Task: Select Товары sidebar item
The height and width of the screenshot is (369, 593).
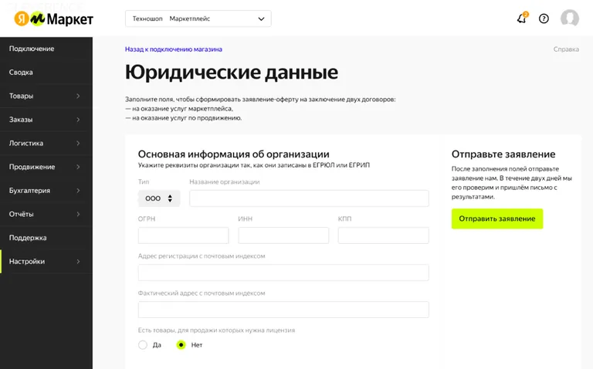Action: click(x=46, y=96)
